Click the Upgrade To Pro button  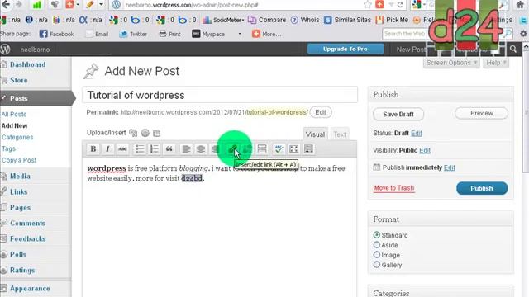(346, 49)
